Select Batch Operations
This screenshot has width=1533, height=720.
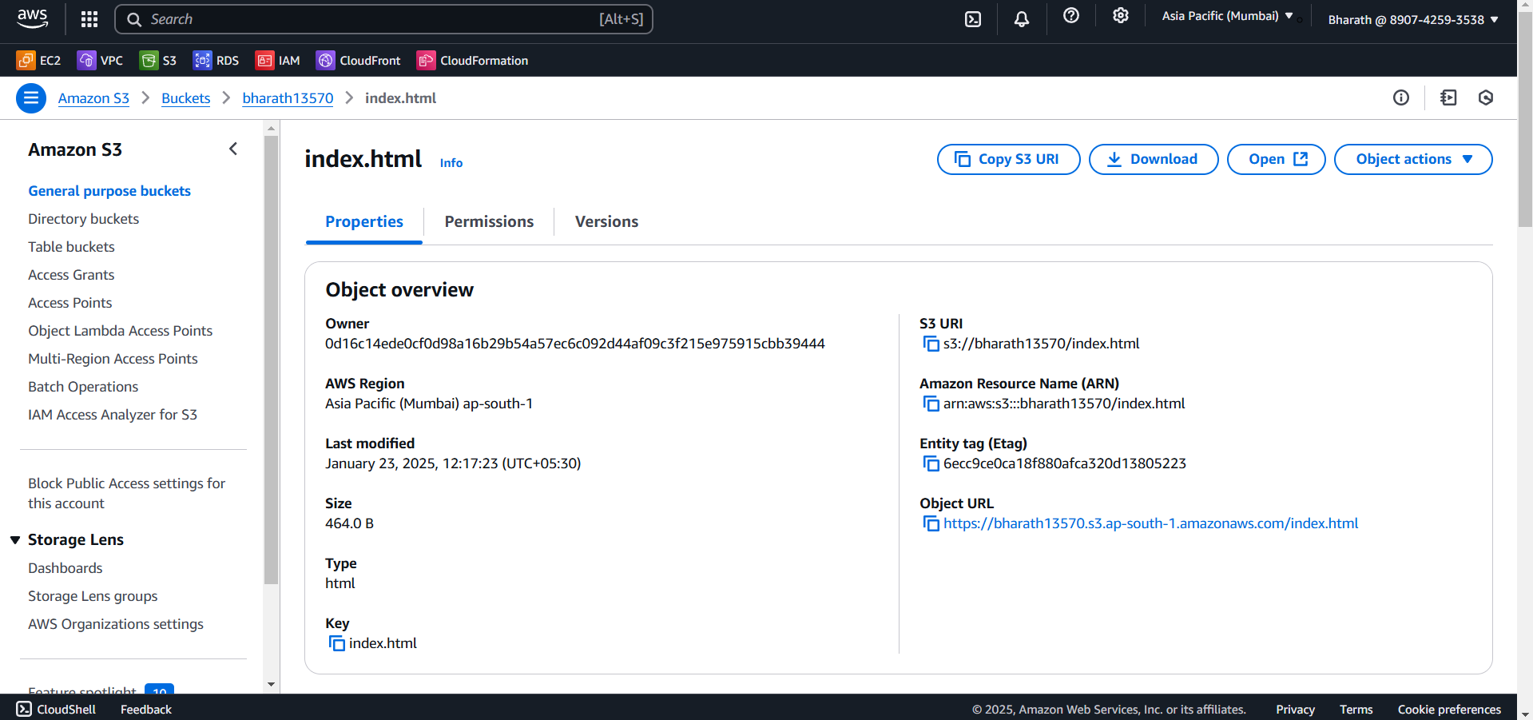pos(83,387)
